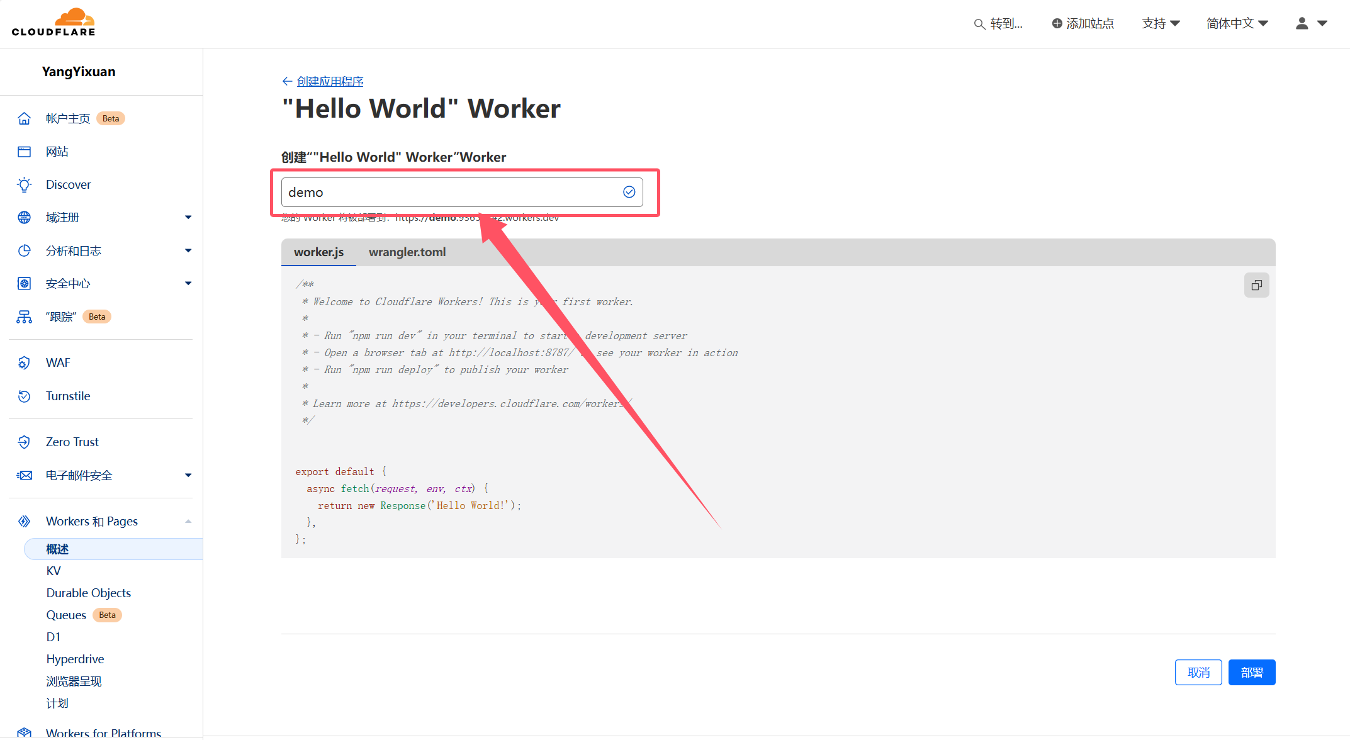
Task: Open D1 in sidebar
Action: pyautogui.click(x=53, y=637)
